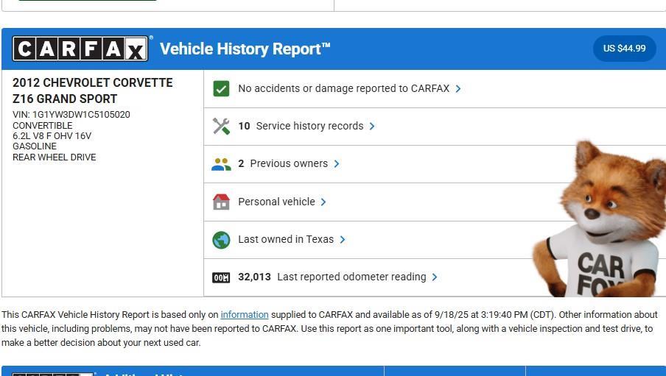Viewport: 666px width, 376px height.
Task: Click the odometer reading icon
Action: point(221,277)
